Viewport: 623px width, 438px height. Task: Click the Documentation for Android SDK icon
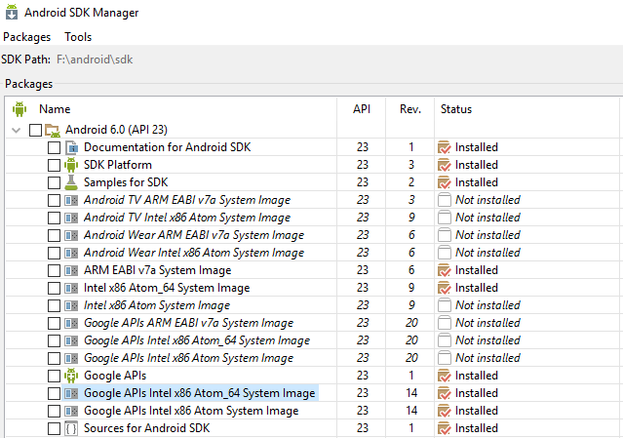pyautogui.click(x=71, y=147)
